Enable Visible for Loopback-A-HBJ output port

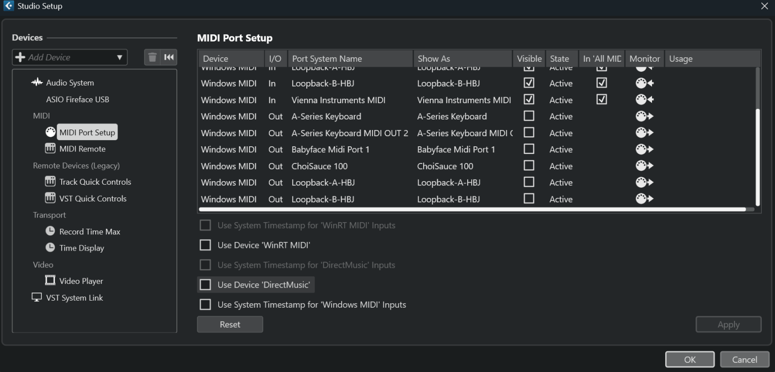[x=529, y=182]
